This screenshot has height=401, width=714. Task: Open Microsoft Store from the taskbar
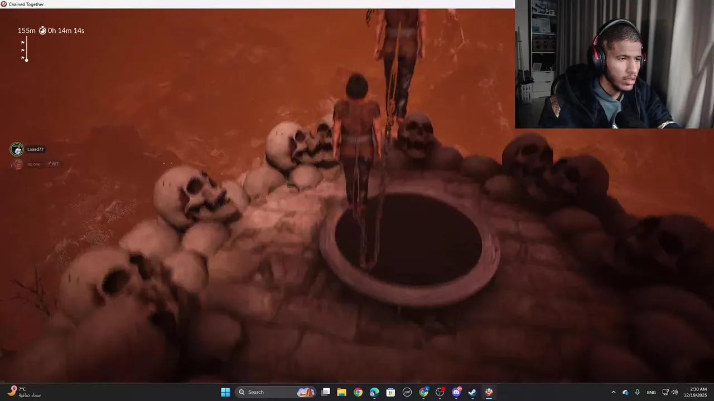390,392
